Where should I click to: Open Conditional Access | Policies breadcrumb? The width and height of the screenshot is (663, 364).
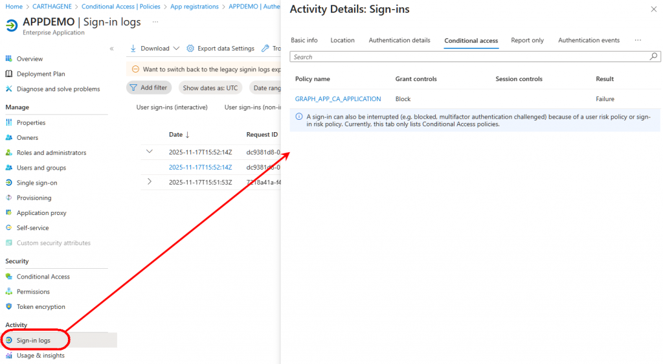point(121,6)
